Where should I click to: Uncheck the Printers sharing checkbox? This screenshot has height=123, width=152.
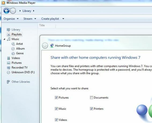[x=91, y=109]
